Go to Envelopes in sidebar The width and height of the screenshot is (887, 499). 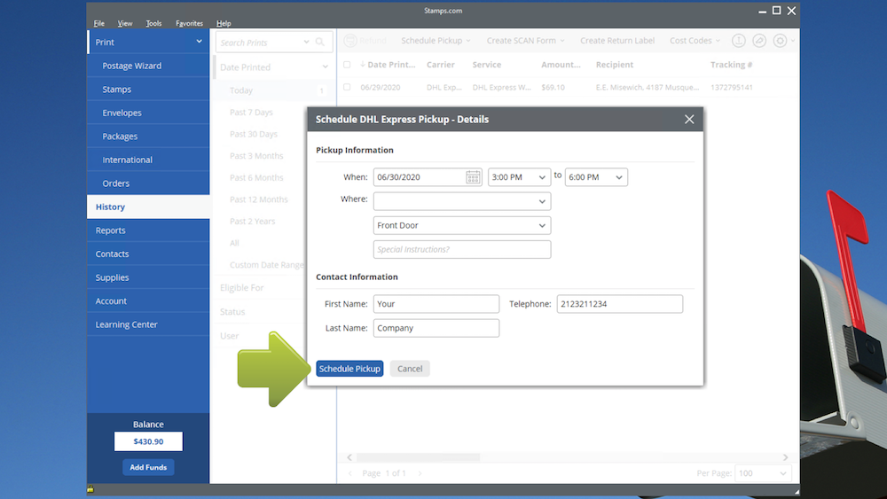pos(148,113)
